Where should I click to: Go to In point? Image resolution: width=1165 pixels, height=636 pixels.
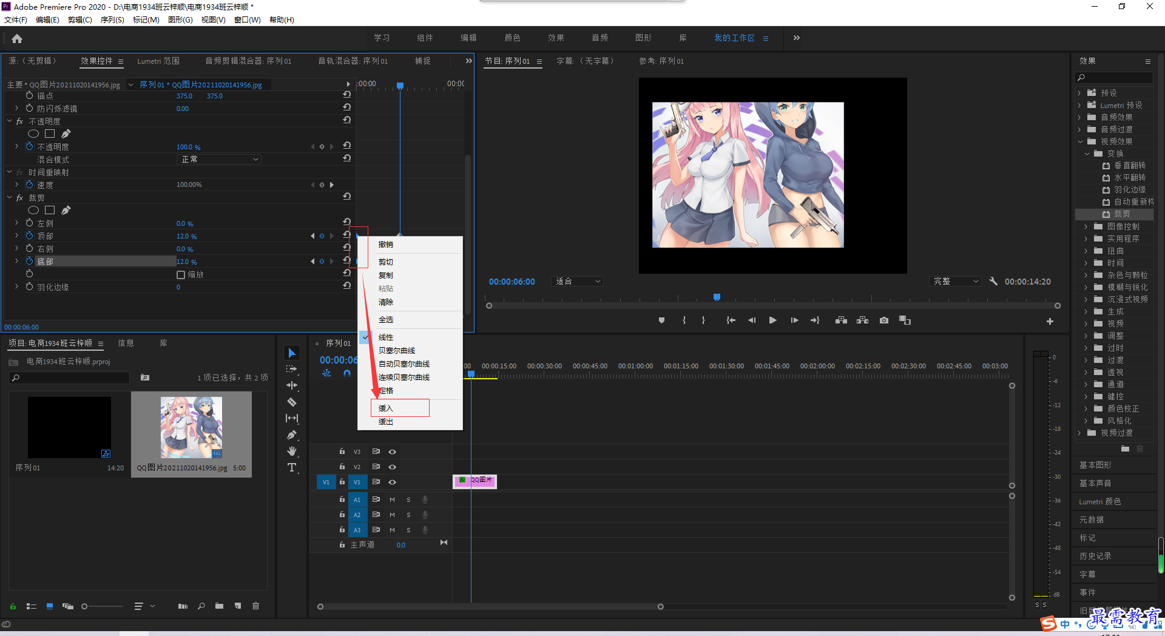[x=731, y=320]
